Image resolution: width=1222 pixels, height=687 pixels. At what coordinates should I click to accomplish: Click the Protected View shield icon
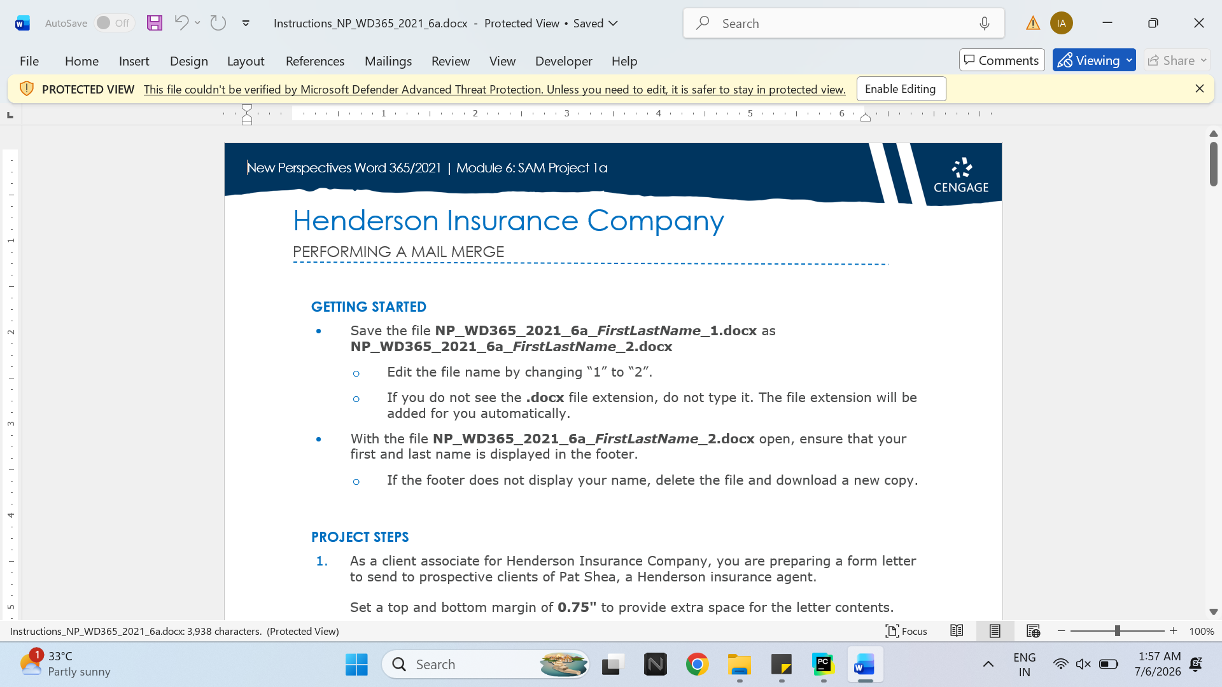point(26,88)
